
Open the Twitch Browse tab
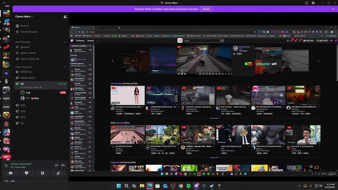click(91, 41)
